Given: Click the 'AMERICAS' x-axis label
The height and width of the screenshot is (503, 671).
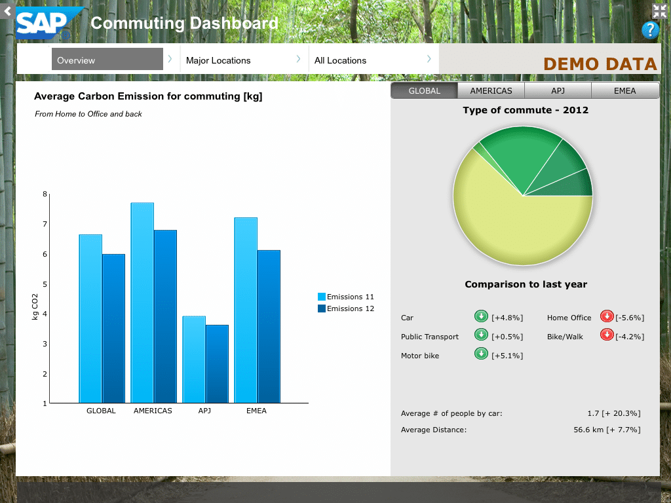Looking at the screenshot, I should click(153, 411).
